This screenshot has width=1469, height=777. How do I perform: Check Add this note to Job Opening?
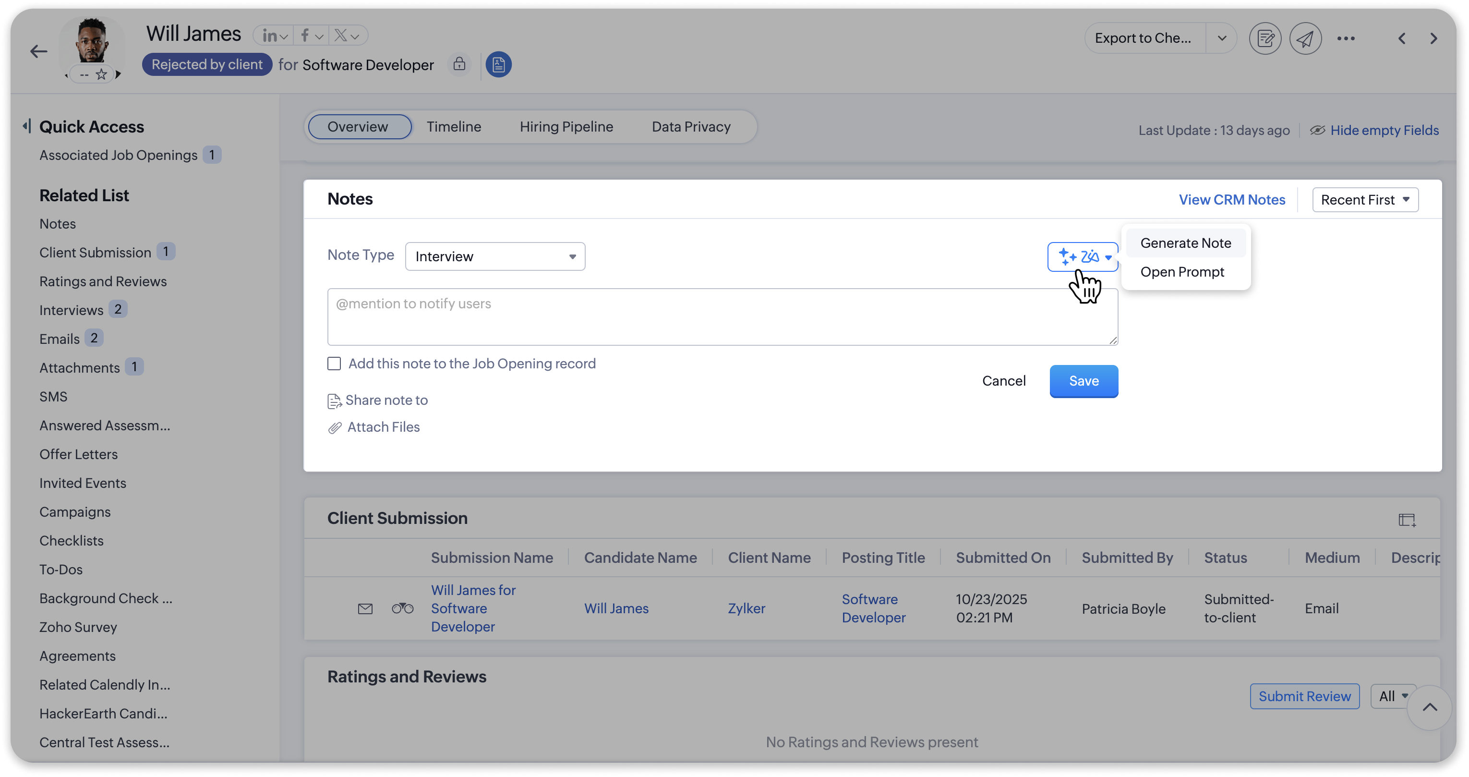334,364
